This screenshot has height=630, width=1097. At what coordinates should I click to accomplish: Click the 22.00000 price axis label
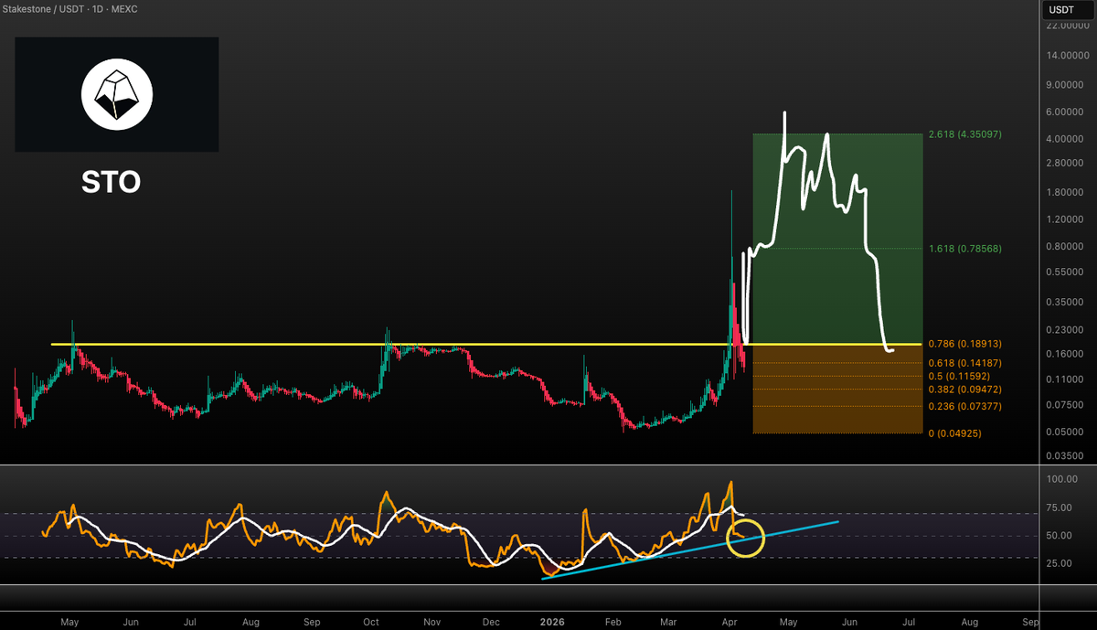coord(1068,25)
